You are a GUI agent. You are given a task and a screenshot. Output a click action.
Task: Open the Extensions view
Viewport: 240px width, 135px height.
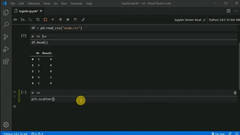[6, 61]
